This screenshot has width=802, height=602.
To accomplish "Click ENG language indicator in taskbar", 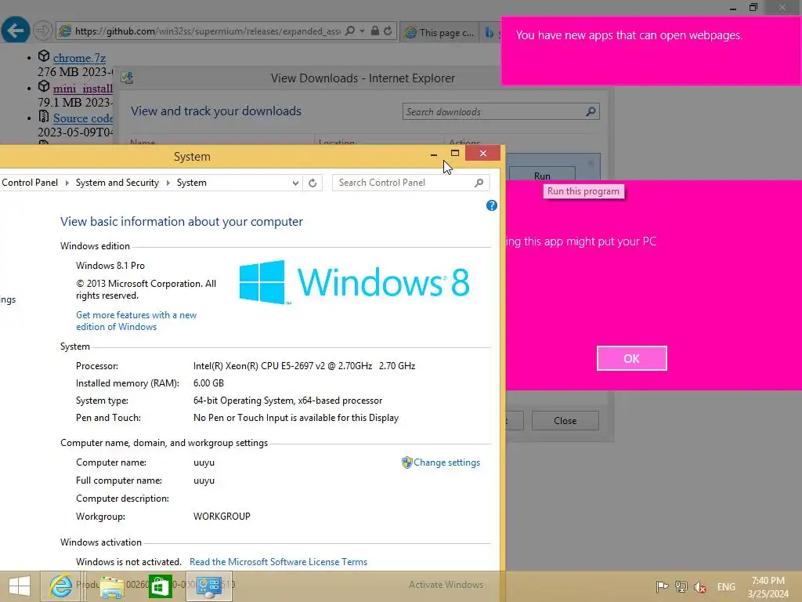I will [x=726, y=587].
